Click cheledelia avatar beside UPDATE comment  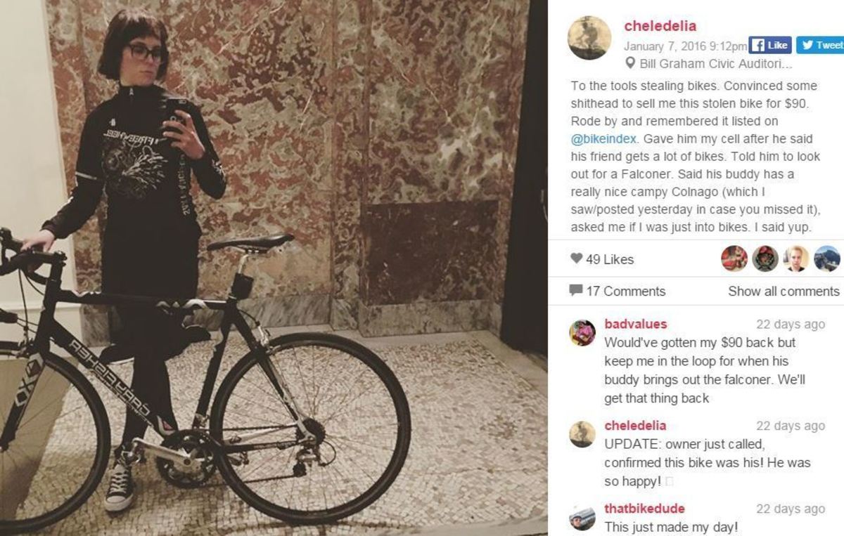click(x=582, y=434)
